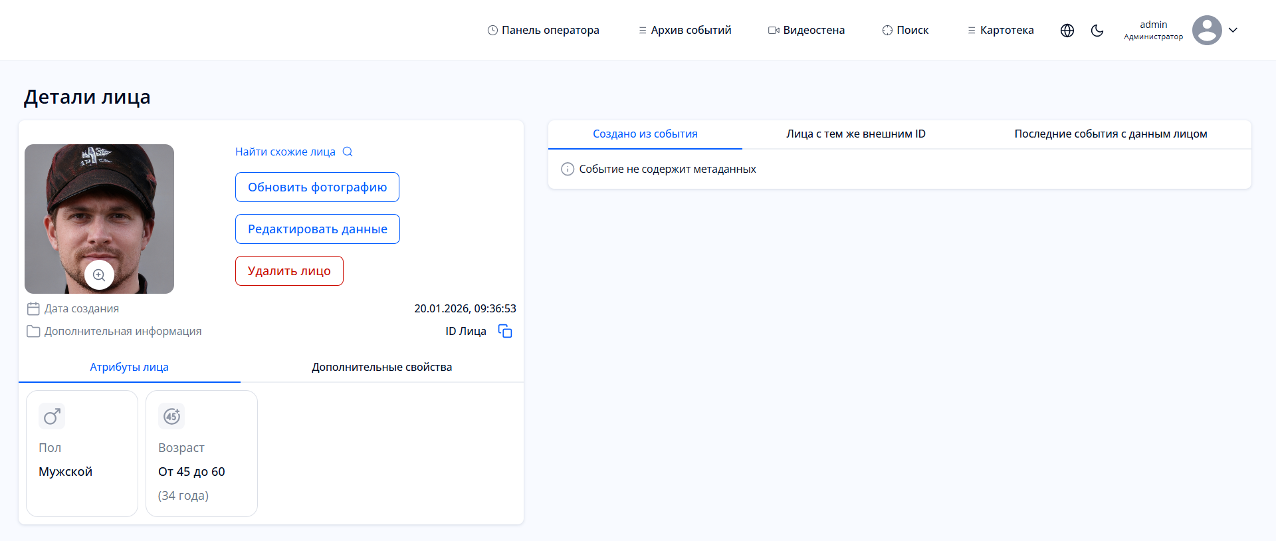Click the calendar icon by Дата создания
Viewport: 1276px width, 541px height.
pyautogui.click(x=33, y=308)
